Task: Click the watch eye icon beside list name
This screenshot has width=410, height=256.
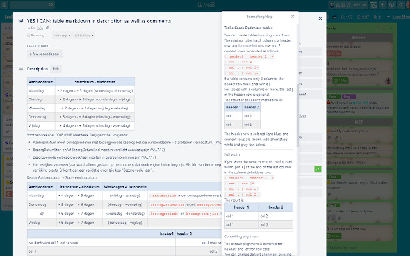Action: coord(49,28)
